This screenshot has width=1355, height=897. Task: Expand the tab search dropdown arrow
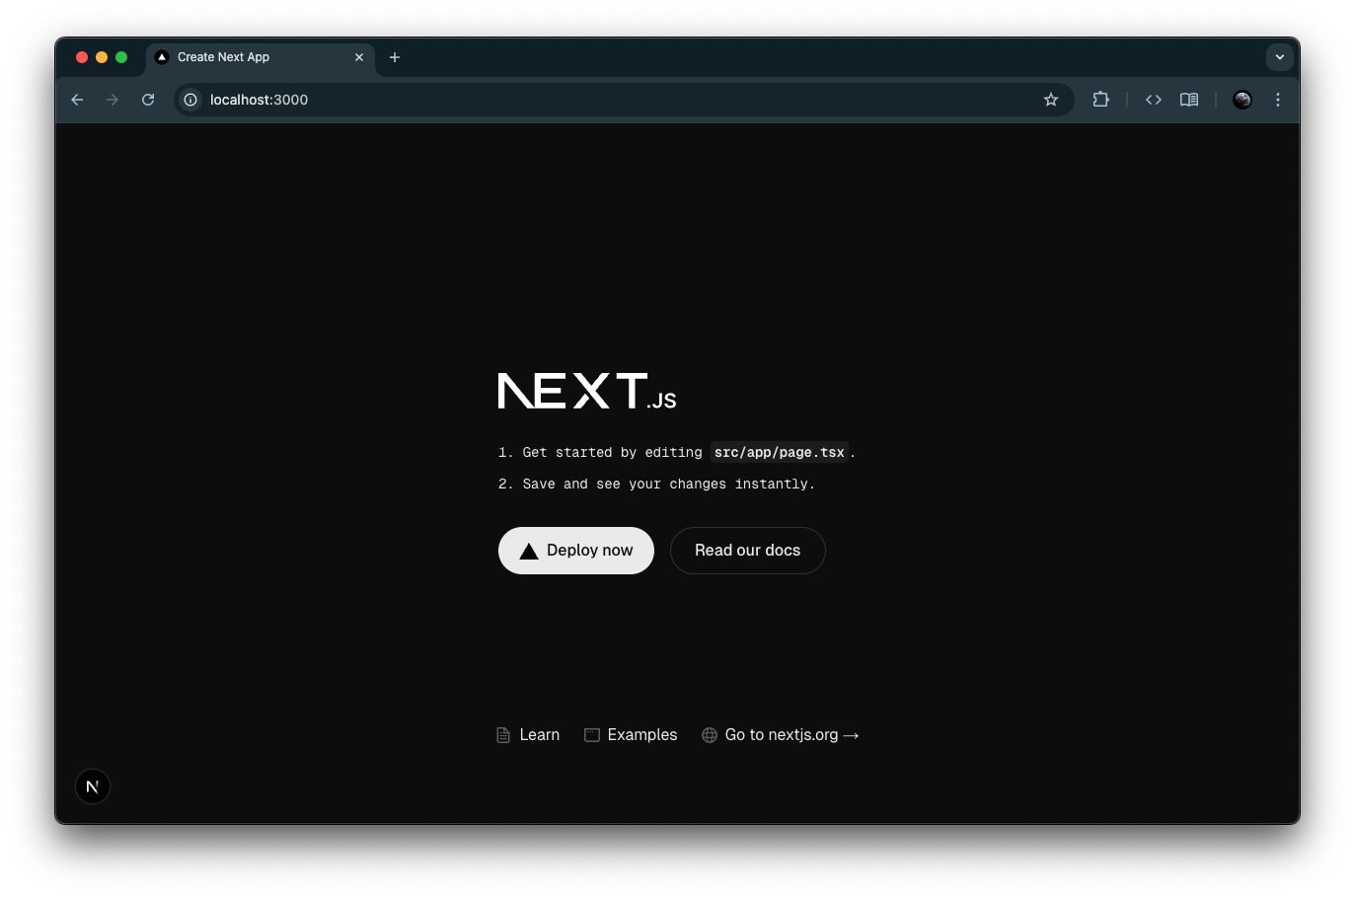[x=1280, y=57]
